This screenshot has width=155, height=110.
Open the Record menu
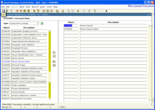pyautogui.click(x=35, y=7)
